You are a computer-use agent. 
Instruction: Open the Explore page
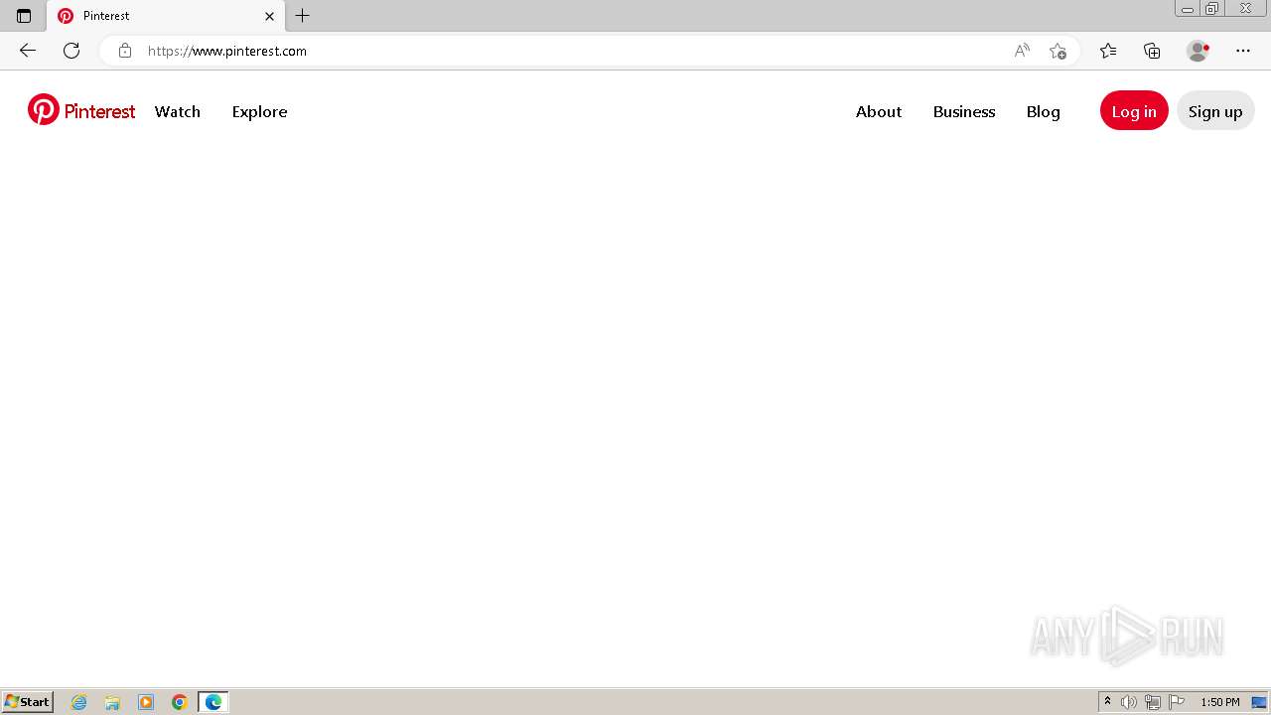(259, 111)
